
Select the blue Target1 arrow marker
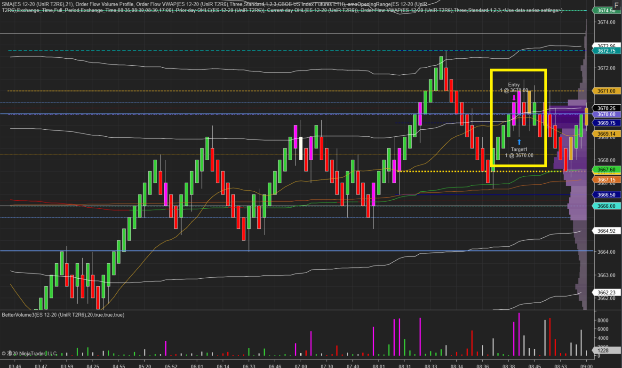(x=519, y=142)
